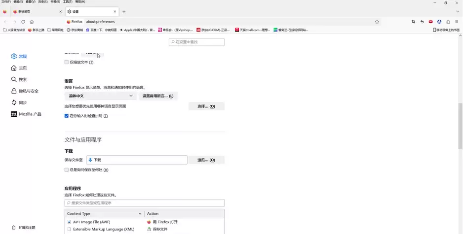Click 选择 button for page languages
This screenshot has width=463, height=234.
(206, 106)
